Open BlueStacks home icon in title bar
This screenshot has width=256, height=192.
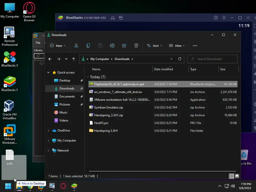113,18
